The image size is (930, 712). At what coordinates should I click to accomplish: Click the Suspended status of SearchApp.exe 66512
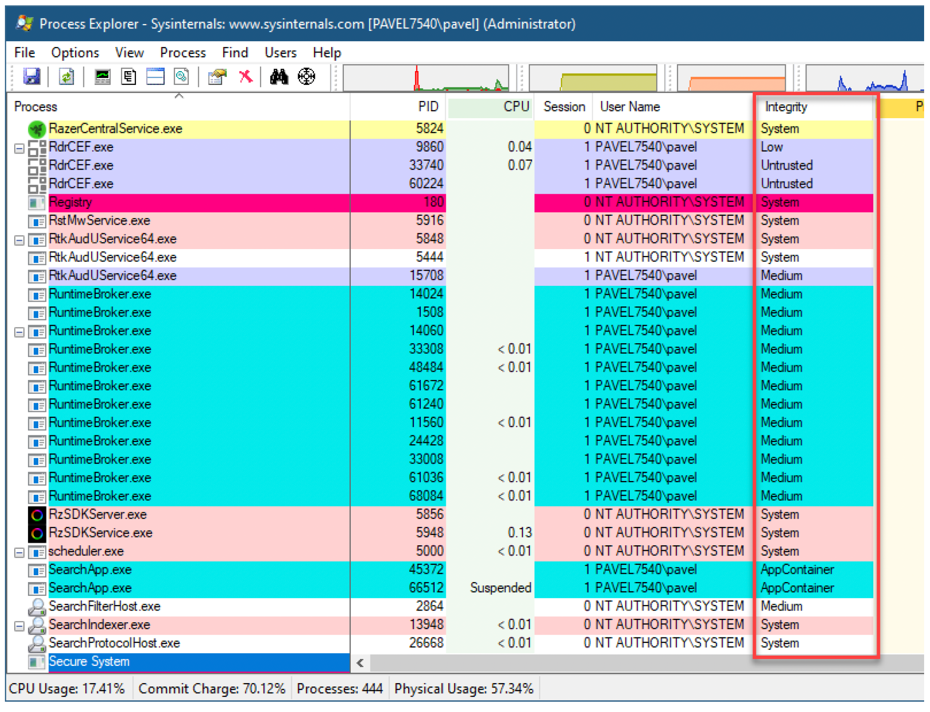coord(500,588)
